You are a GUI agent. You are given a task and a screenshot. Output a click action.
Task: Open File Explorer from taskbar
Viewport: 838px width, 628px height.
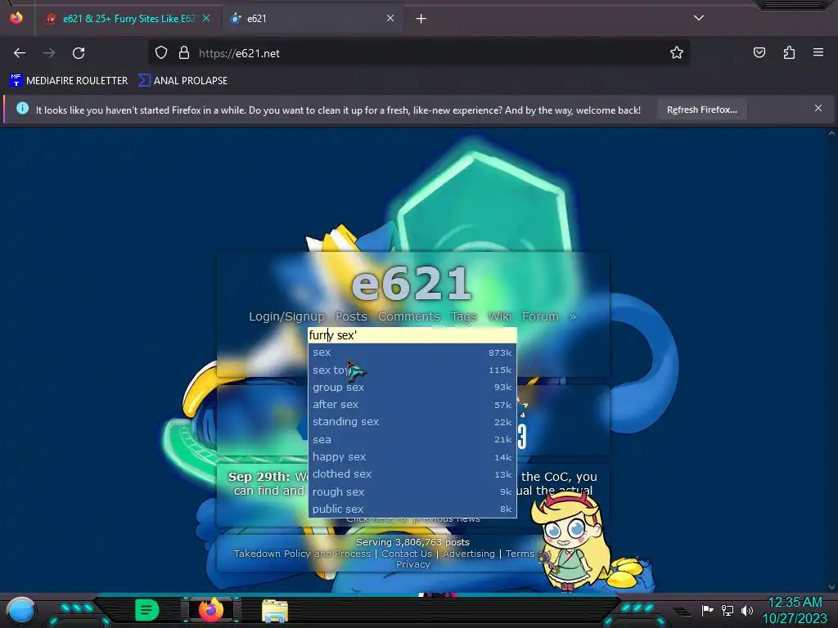point(275,610)
